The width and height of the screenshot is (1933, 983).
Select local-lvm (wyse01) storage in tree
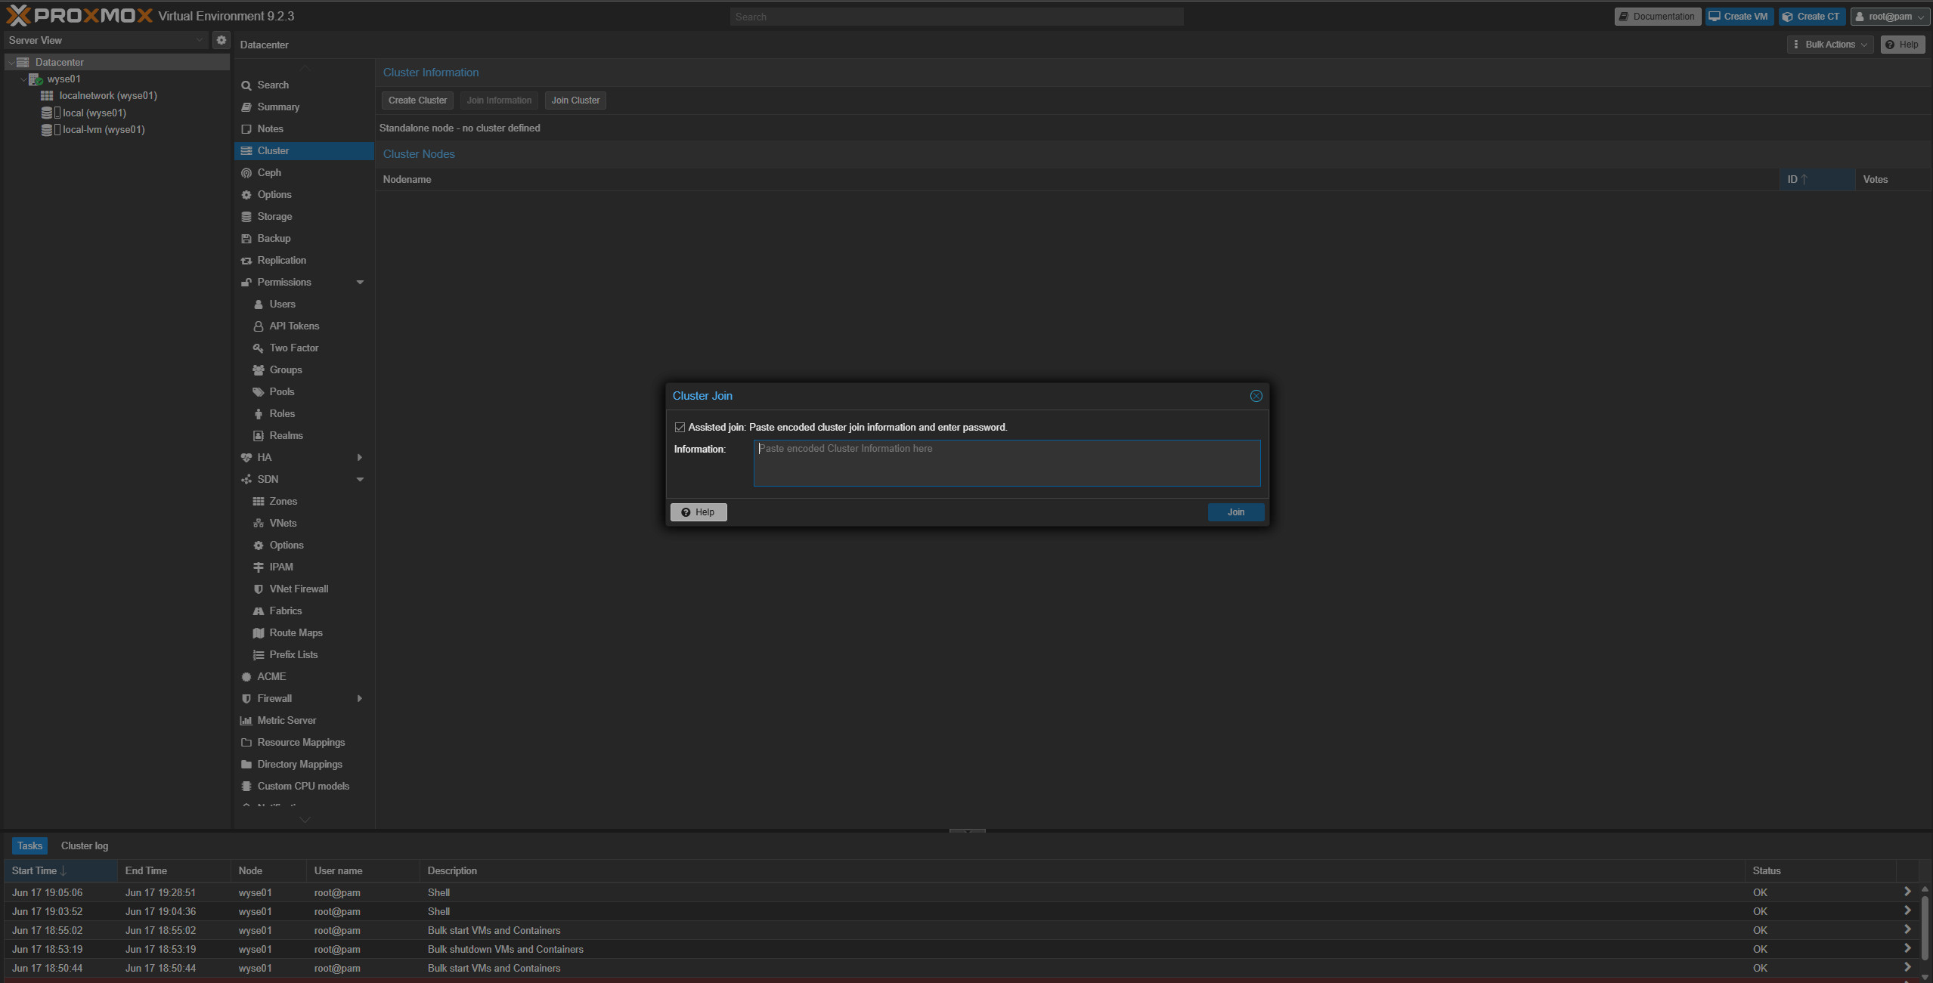click(103, 129)
